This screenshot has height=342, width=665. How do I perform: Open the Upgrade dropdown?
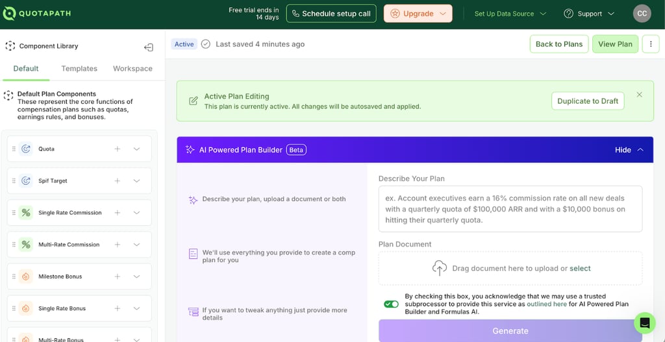click(x=418, y=14)
